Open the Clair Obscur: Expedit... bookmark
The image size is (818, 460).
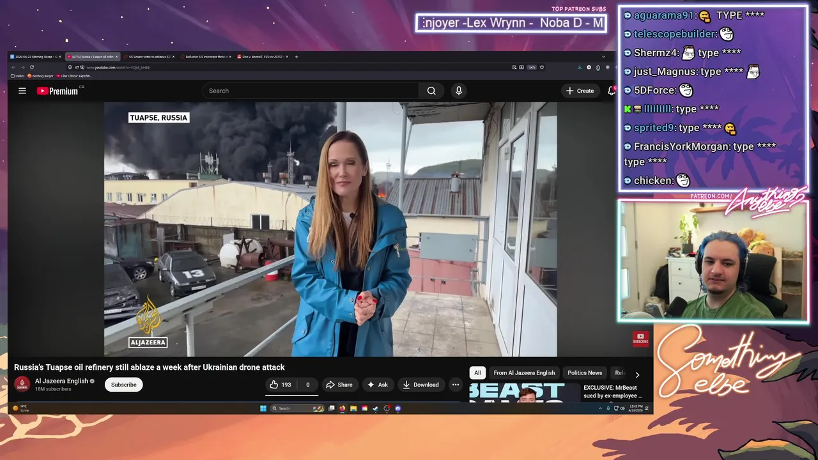(74, 75)
